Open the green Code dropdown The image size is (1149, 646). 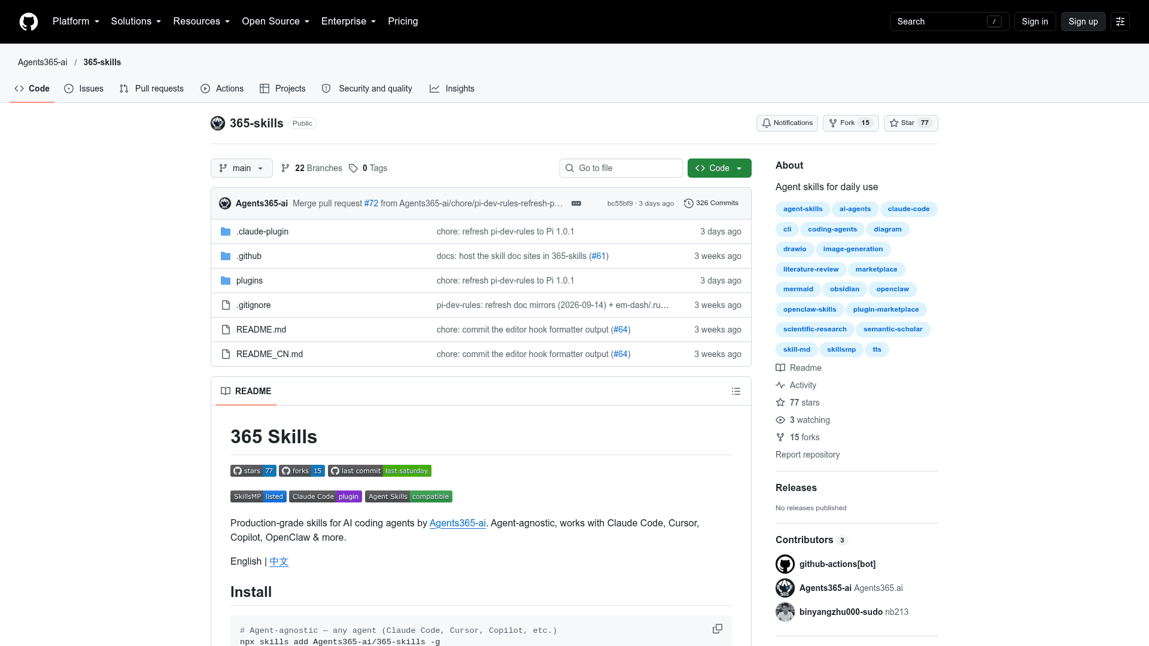pos(719,168)
